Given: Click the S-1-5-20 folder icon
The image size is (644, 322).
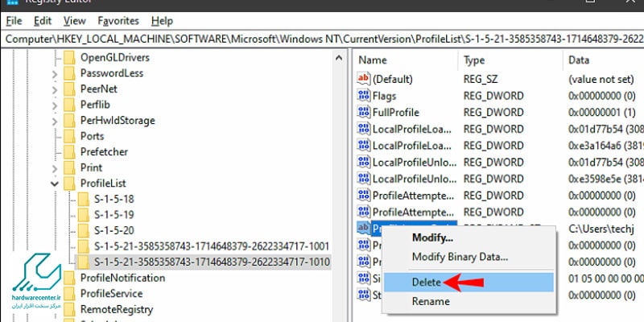Looking at the screenshot, I should pyautogui.click(x=84, y=230).
